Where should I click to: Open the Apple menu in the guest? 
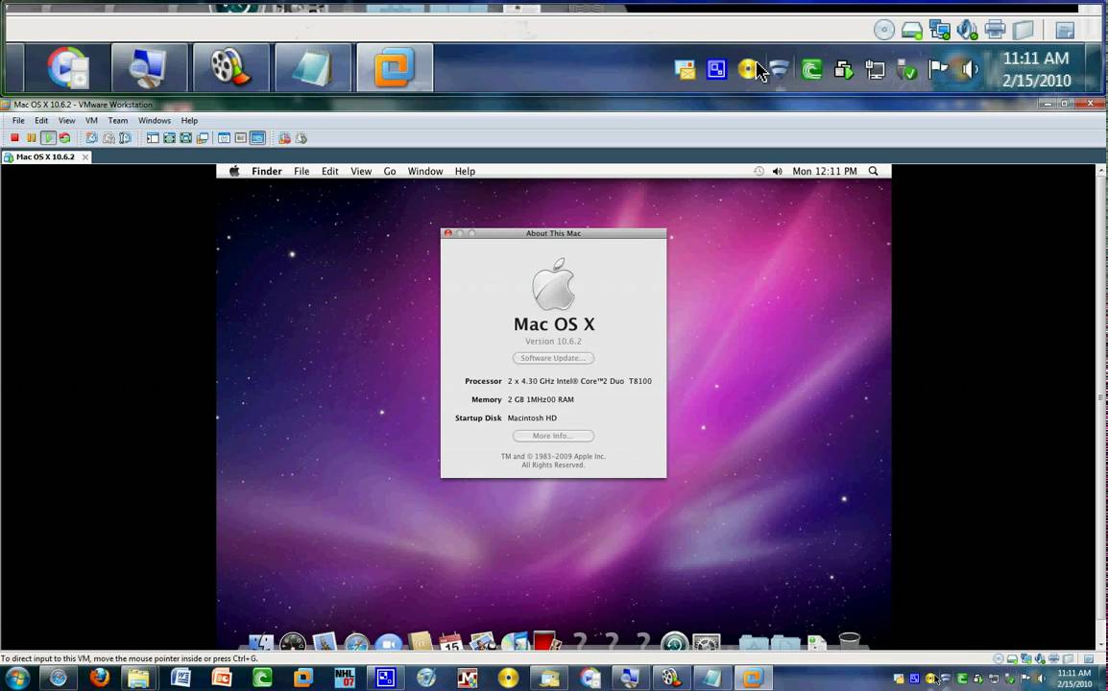coord(234,171)
